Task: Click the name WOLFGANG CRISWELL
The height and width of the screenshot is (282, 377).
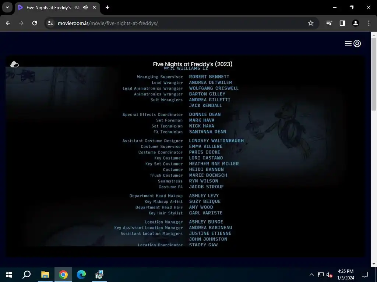Action: click(214, 88)
